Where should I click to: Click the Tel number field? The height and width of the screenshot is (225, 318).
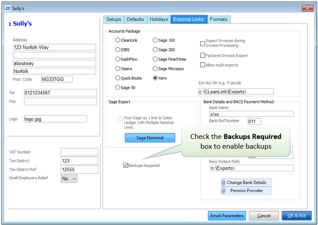click(x=60, y=93)
